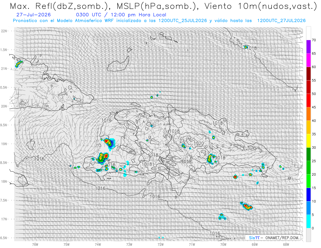Click the "1020" pressure contour label
This screenshot has width=321, height=248.
(198, 144)
